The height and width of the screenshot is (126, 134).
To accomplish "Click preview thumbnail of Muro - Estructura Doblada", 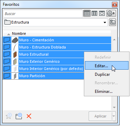I will [15, 47].
